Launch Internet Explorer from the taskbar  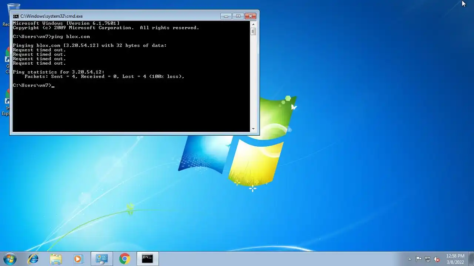point(33,259)
